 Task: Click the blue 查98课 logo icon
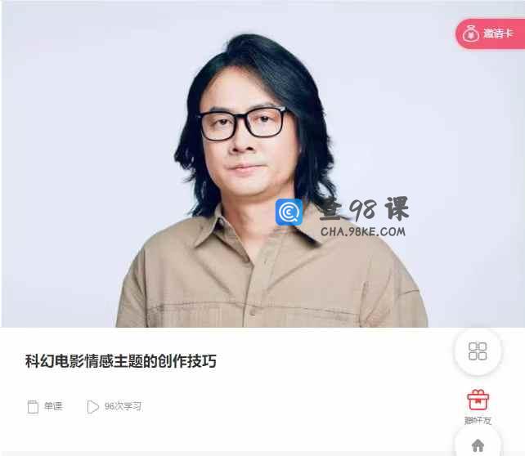pyautogui.click(x=289, y=212)
